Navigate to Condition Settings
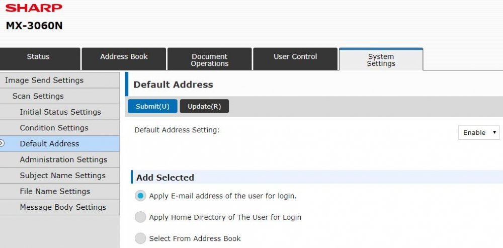 (54, 128)
